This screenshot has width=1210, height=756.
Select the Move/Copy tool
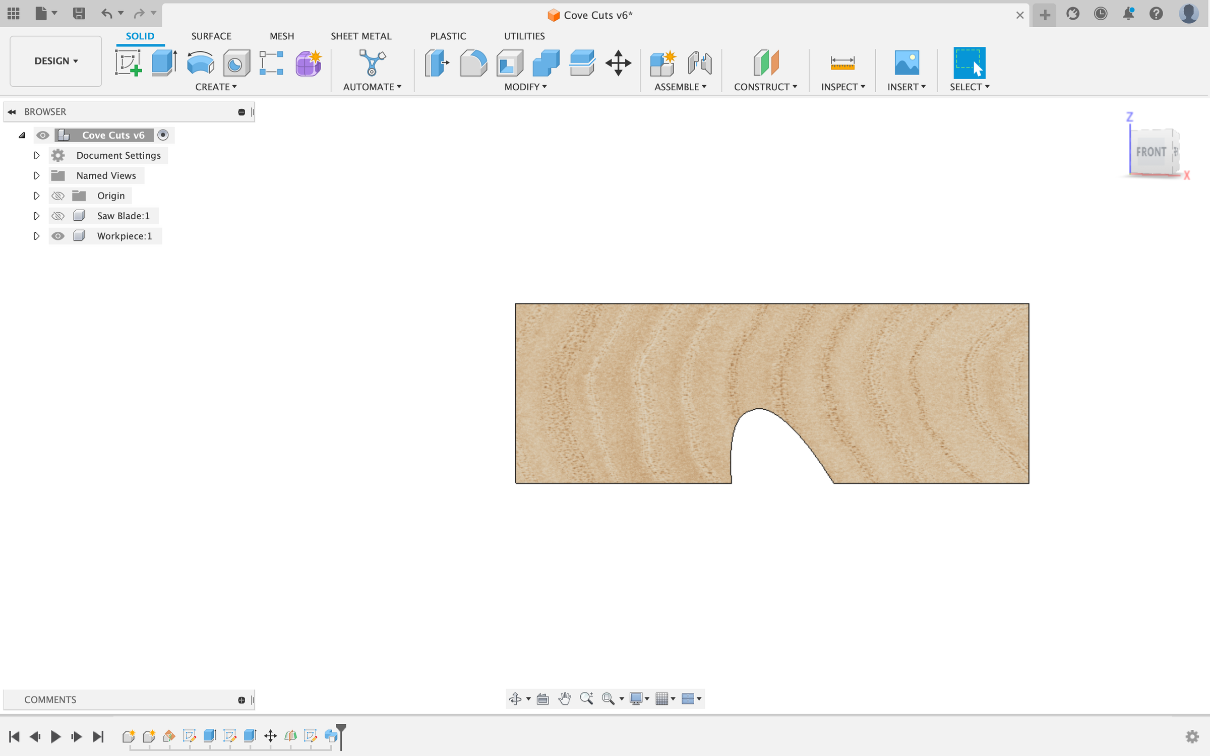point(619,63)
